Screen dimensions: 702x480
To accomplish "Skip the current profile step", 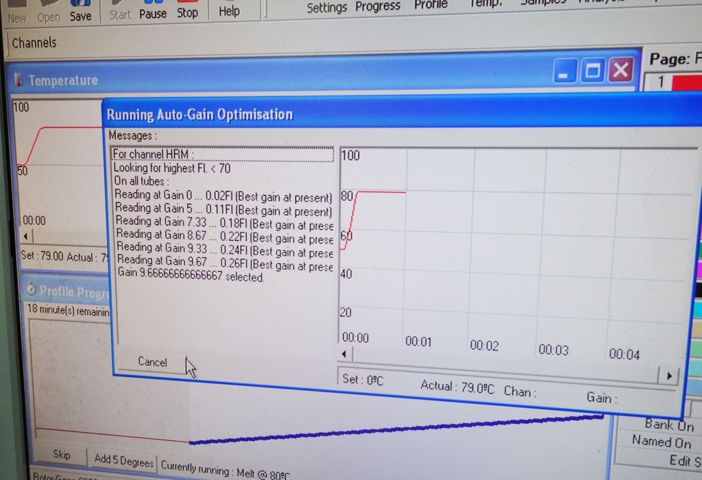I will coord(62,455).
